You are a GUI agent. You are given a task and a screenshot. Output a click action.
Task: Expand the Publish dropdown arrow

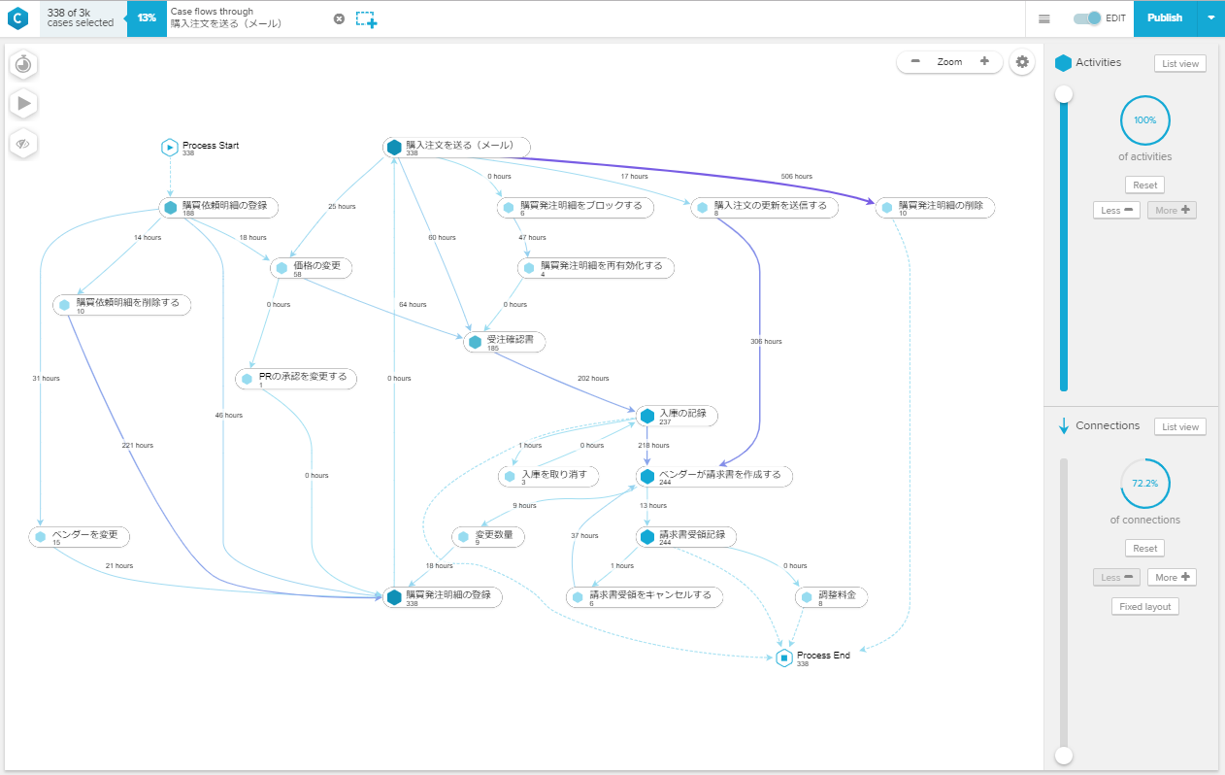coord(1210,17)
